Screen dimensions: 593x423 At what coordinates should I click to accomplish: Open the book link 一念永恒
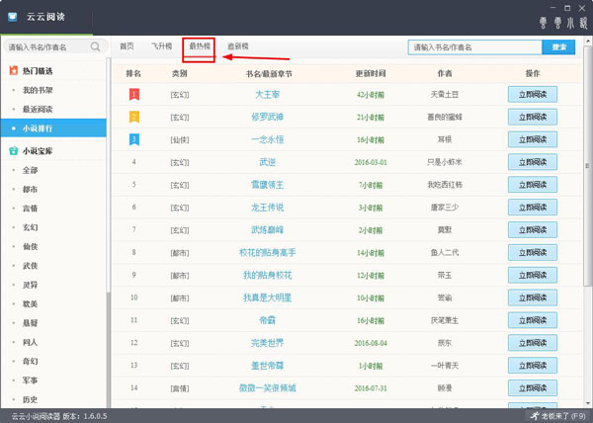click(268, 139)
